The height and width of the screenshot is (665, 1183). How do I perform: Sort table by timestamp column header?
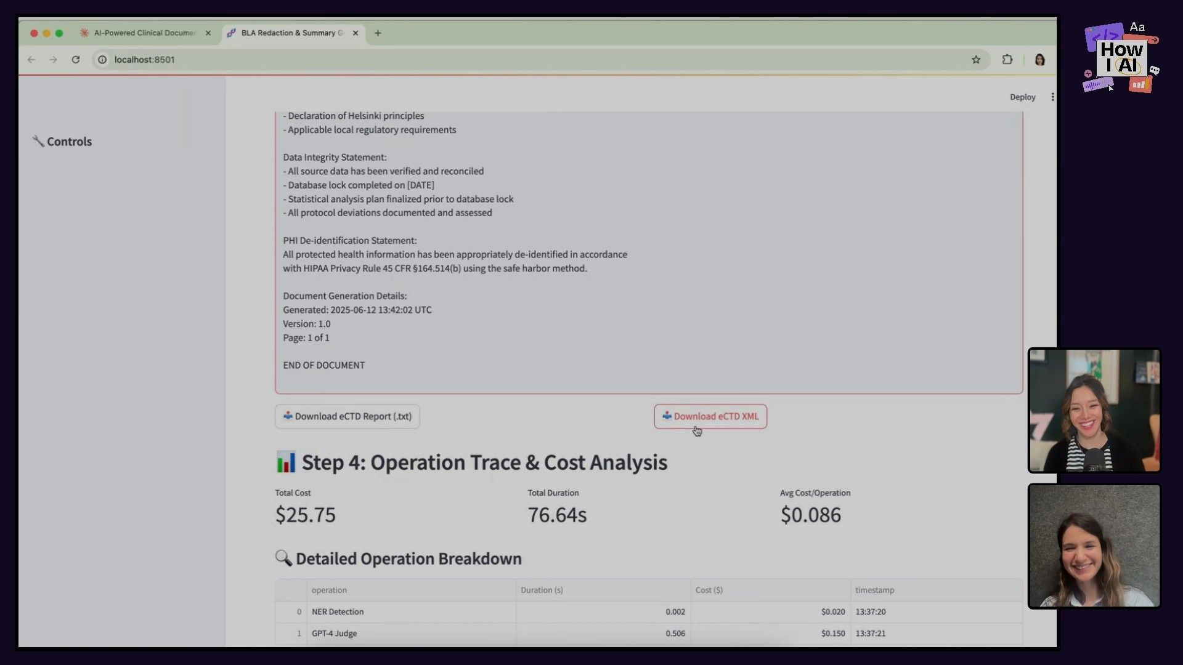[x=937, y=590]
